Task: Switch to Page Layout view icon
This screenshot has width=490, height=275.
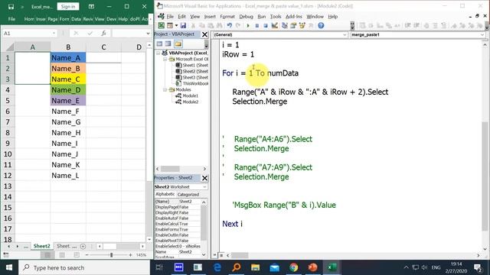Action: coord(62,255)
